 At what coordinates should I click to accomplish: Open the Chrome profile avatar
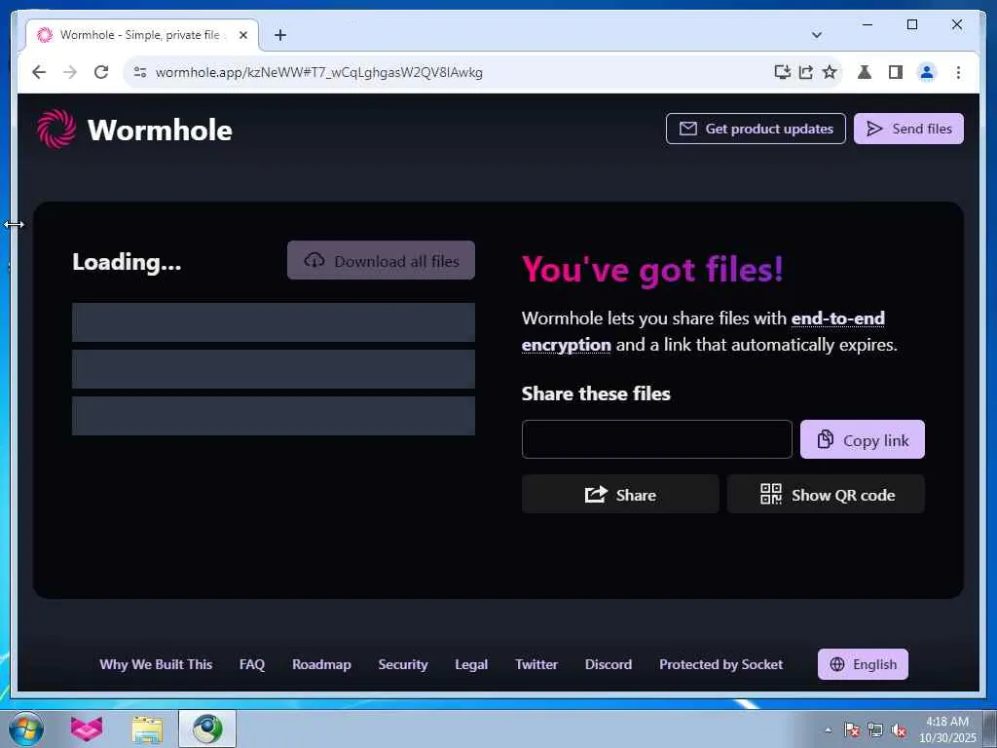pos(927,72)
